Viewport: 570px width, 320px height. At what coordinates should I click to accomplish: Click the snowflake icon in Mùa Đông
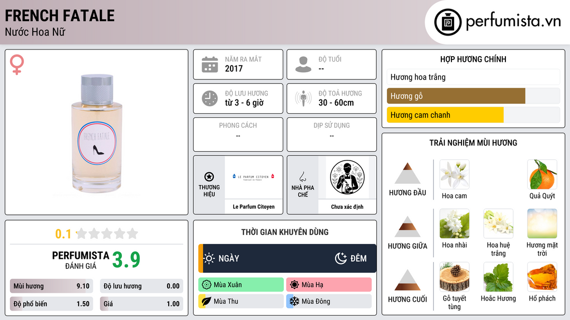point(294,301)
